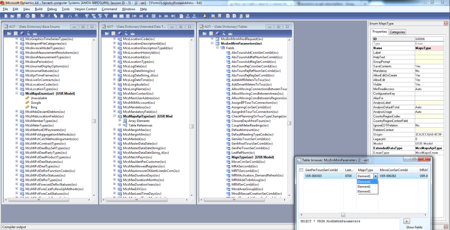
Task: Click the Tables window vertical scrollbar thumb
Action: point(289,123)
